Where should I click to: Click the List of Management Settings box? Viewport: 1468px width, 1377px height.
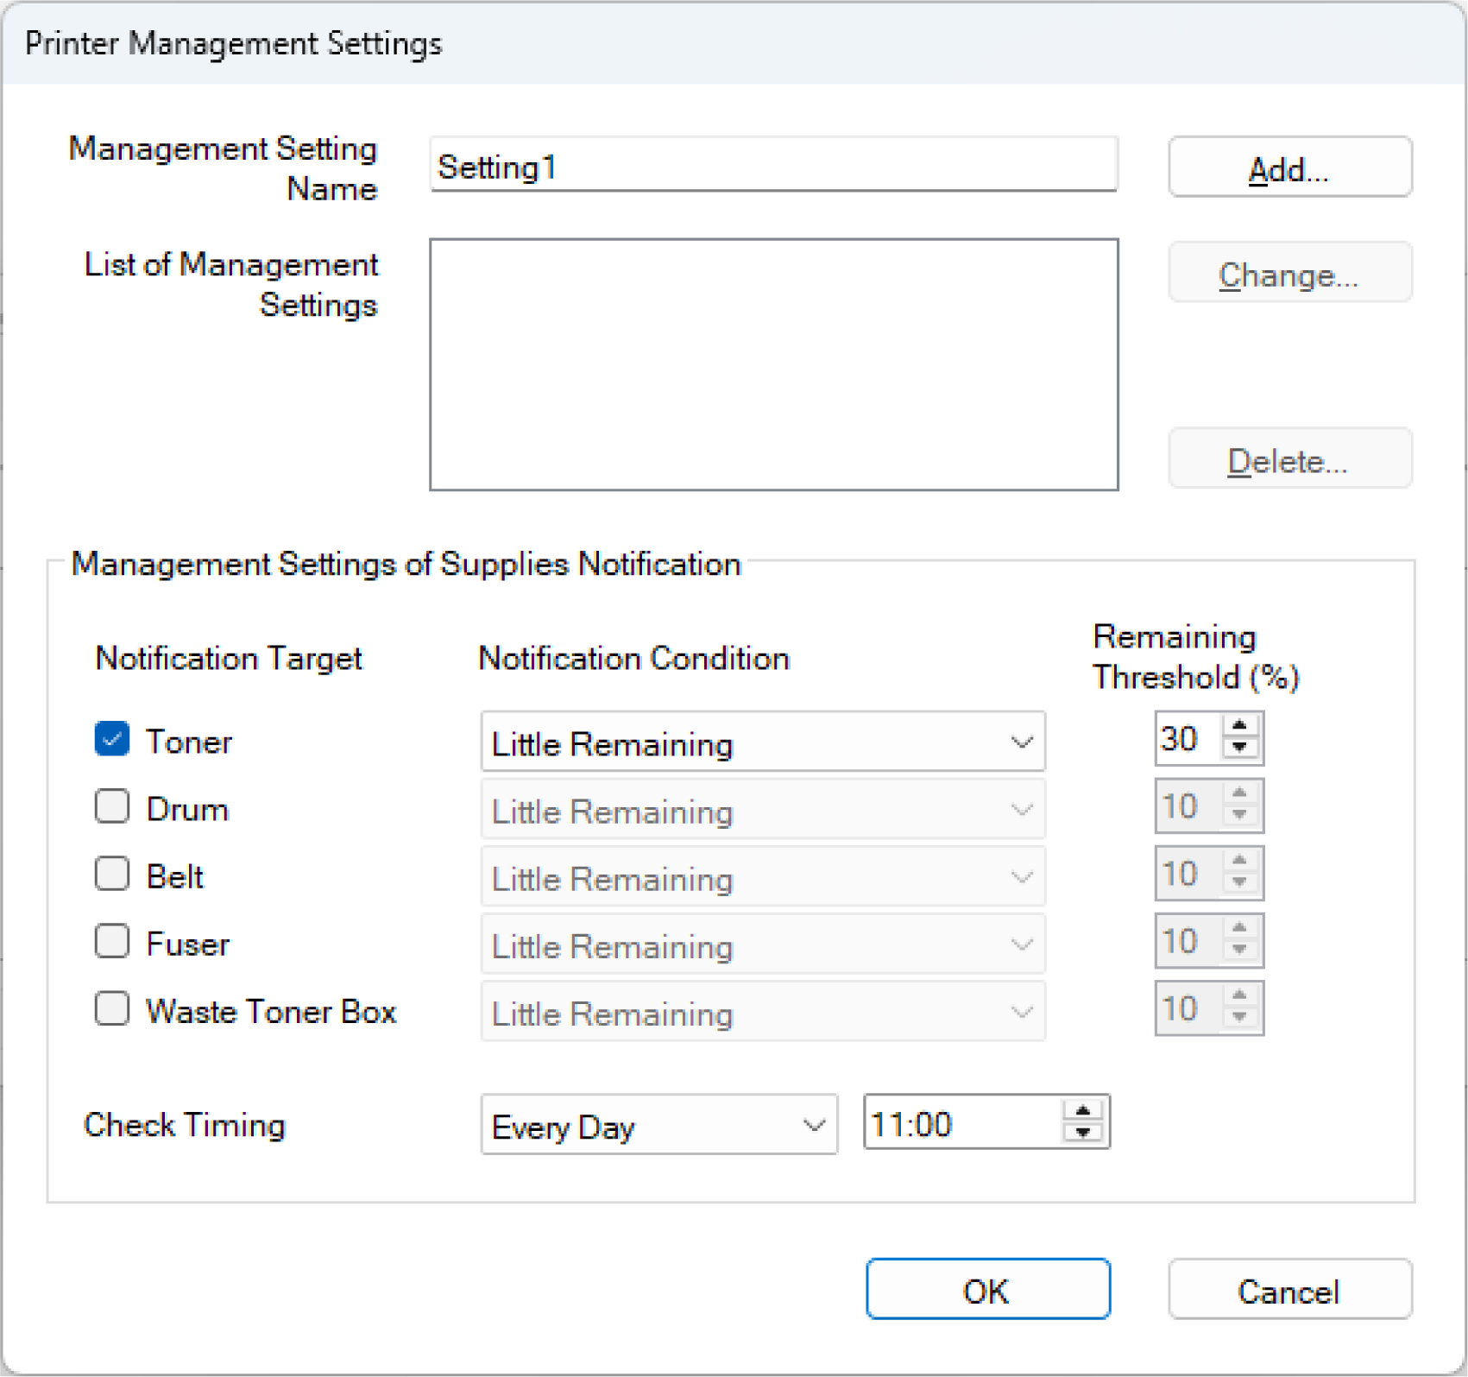point(773,364)
